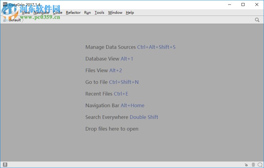264x168 pixels.
Task: Open the Refactor menu
Action: point(73,13)
